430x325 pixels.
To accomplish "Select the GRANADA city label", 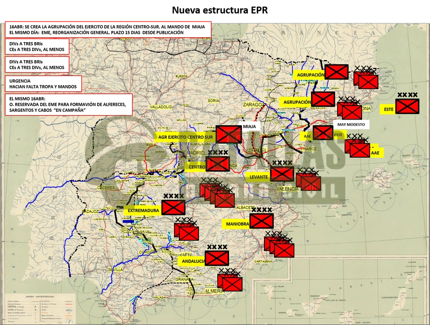I will pyautogui.click(x=184, y=279).
